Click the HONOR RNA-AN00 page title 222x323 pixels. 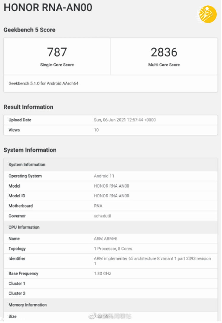pos(48,8)
